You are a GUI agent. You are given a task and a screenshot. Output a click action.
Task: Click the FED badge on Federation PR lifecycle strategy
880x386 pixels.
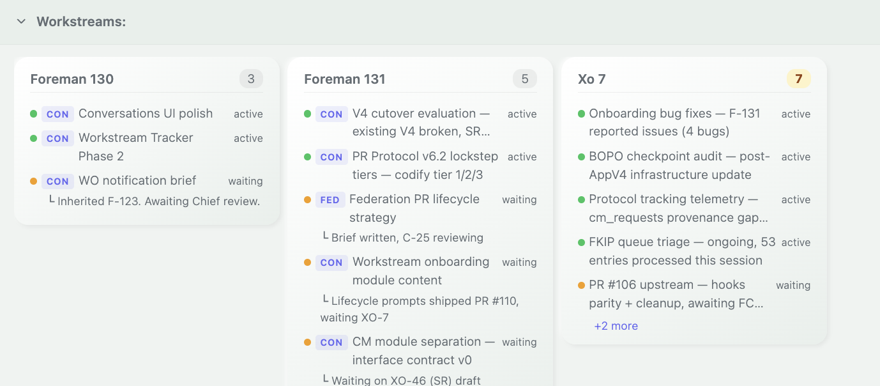tap(331, 199)
